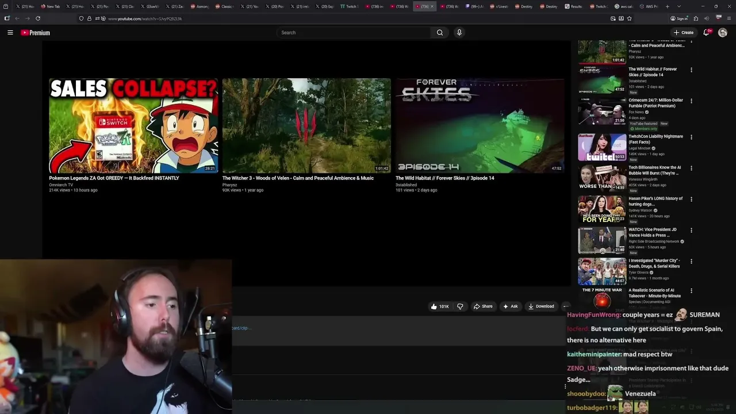The width and height of the screenshot is (736, 414).
Task: Open browser Sign in button
Action: tap(679, 18)
